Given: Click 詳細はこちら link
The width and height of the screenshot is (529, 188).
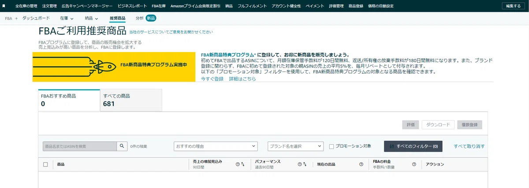Looking at the screenshot, I should (x=242, y=79).
